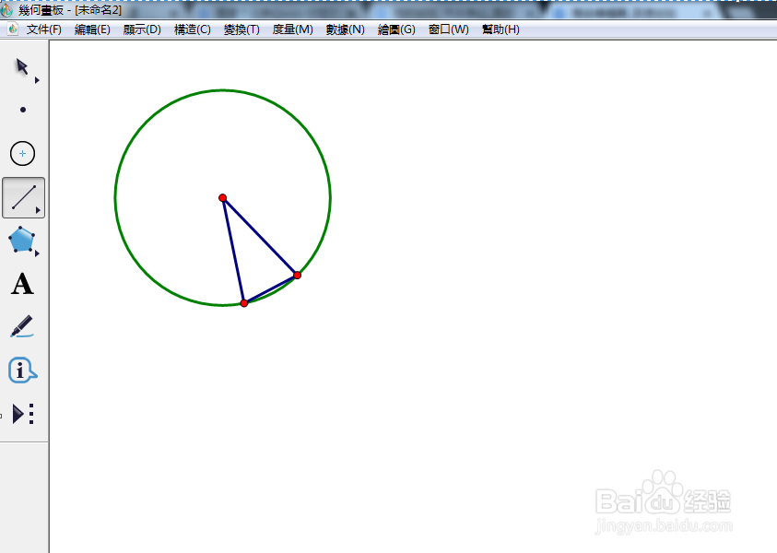Select the red point at bottom of circle

point(244,302)
